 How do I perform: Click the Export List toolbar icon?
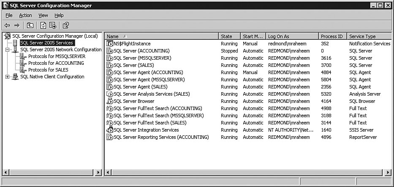(x=53, y=25)
